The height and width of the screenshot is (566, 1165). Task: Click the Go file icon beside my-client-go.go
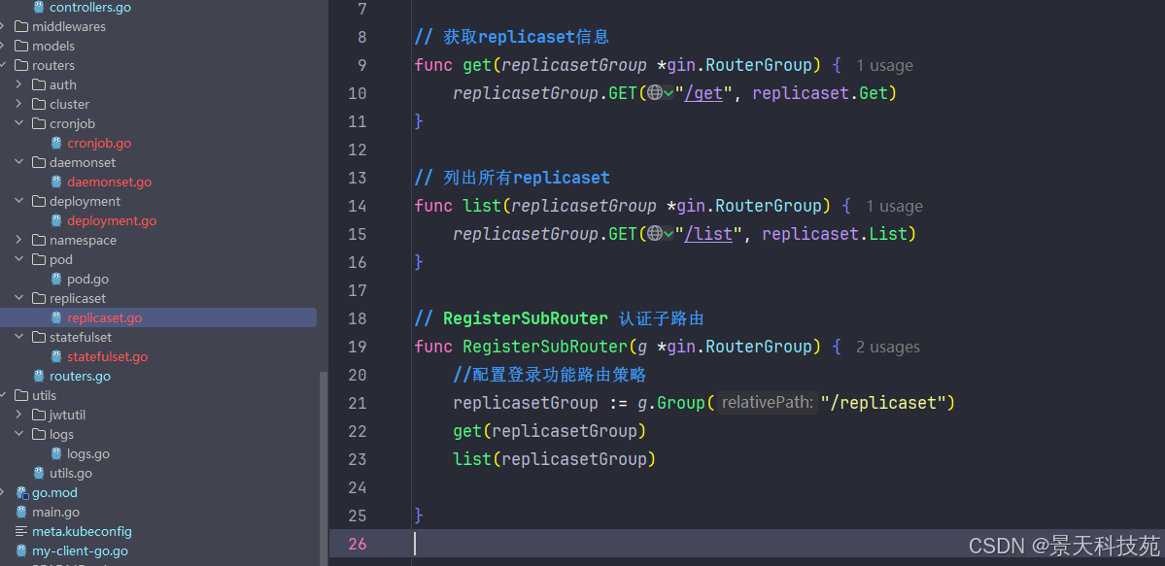click(x=21, y=551)
